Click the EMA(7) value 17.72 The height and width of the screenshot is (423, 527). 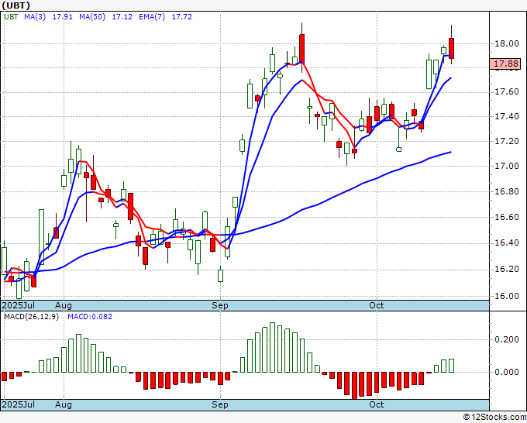pyautogui.click(x=182, y=17)
